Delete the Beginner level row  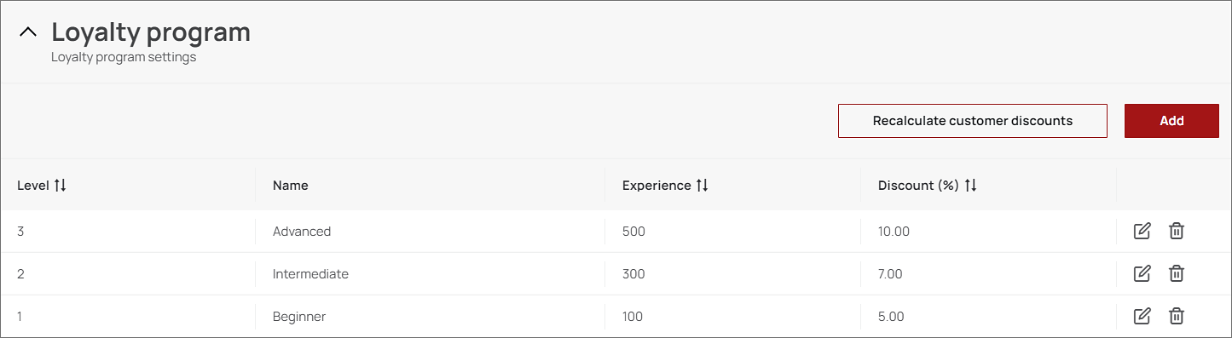[1177, 316]
